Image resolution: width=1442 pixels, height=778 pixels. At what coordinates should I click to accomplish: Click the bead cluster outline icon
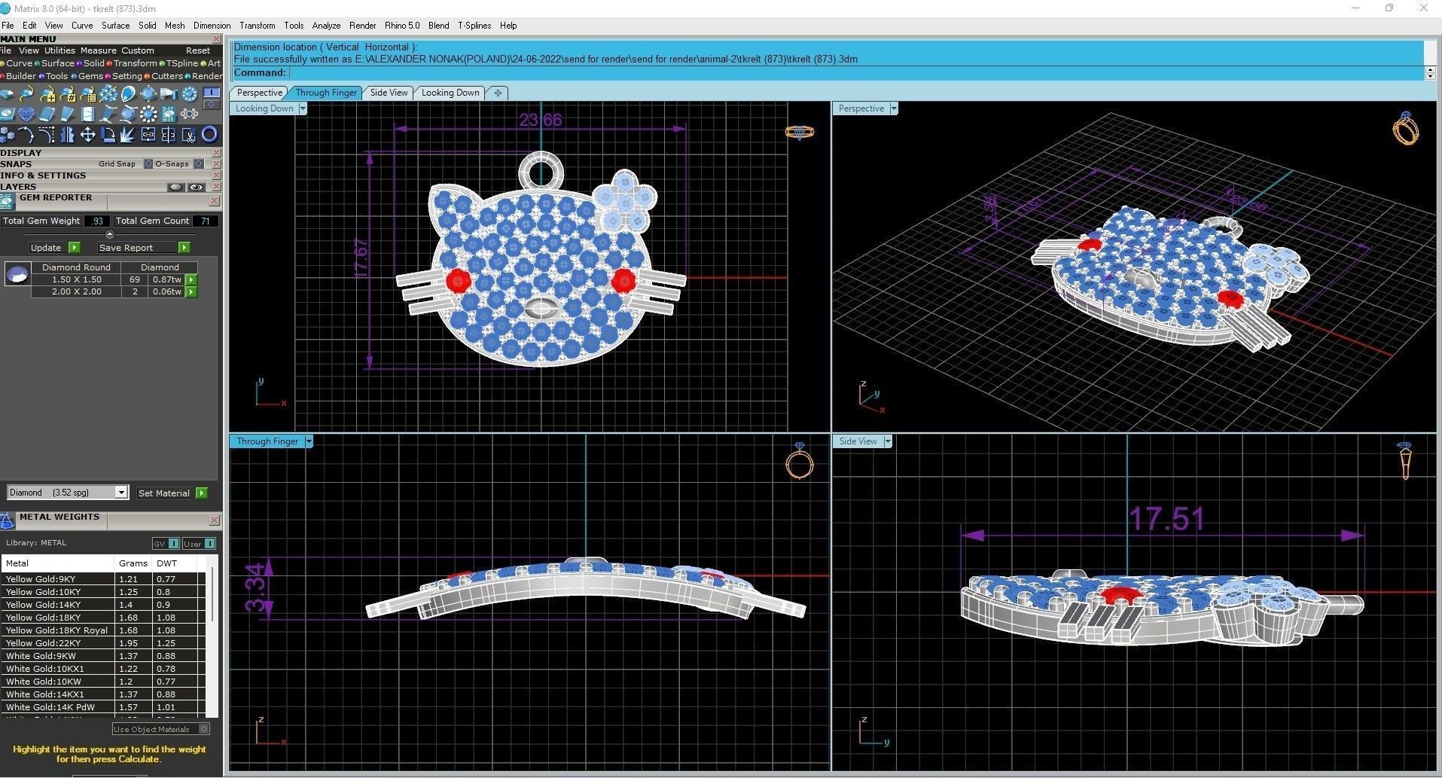pos(189,114)
